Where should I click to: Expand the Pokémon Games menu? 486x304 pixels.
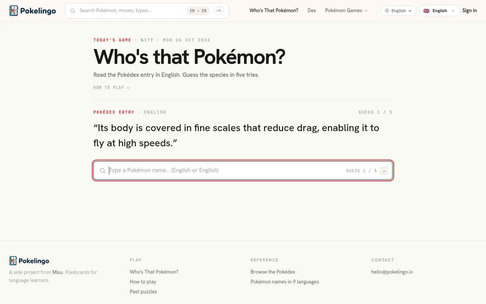pyautogui.click(x=346, y=11)
